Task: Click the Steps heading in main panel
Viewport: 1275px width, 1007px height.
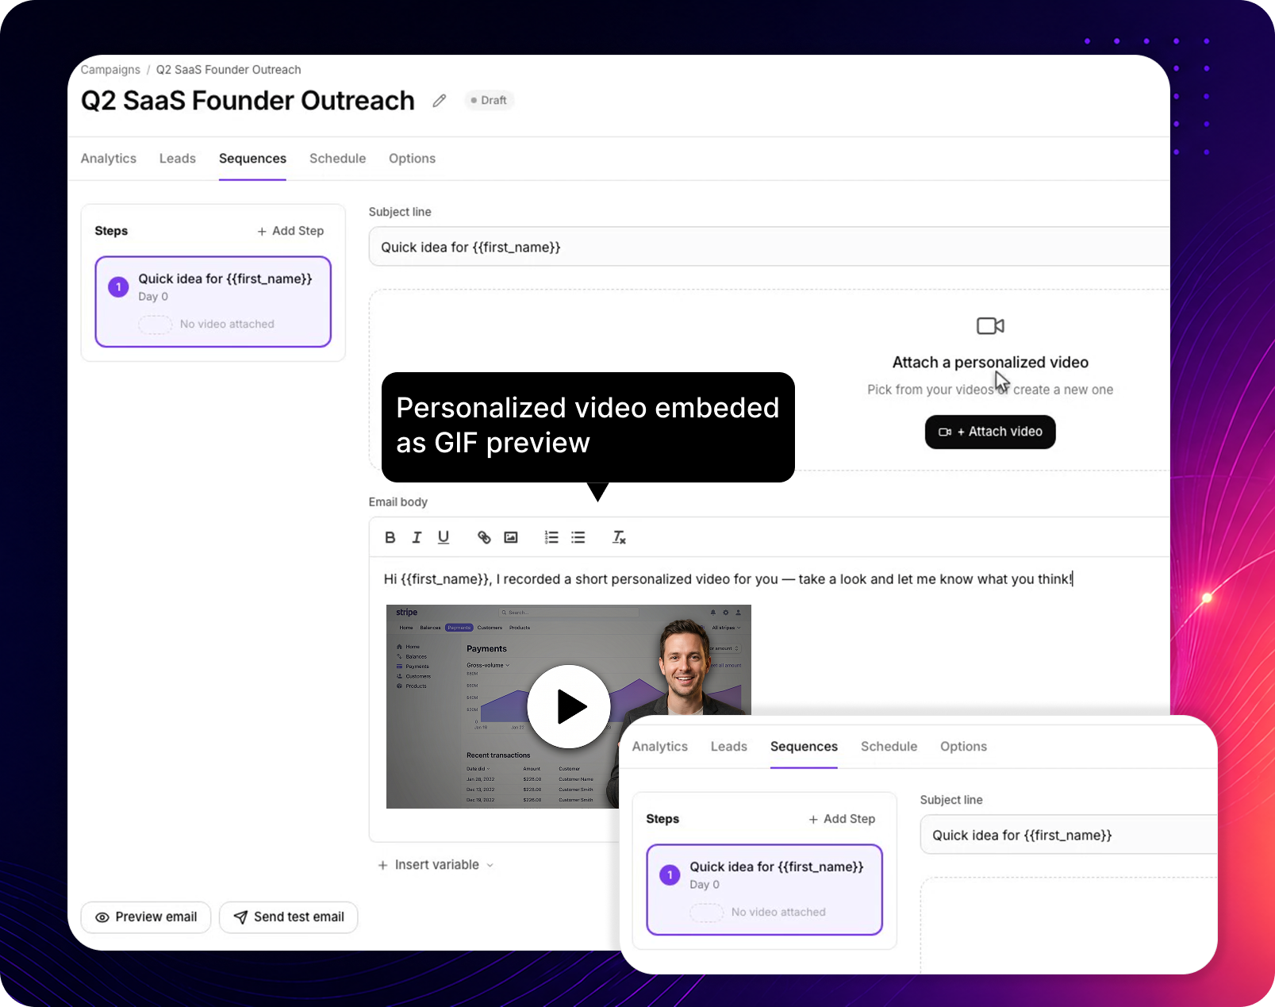Action: click(x=111, y=231)
